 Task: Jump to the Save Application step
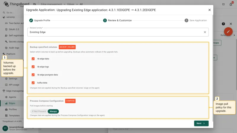pyautogui.click(x=196, y=20)
